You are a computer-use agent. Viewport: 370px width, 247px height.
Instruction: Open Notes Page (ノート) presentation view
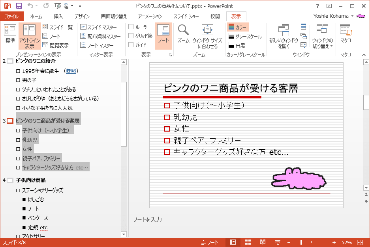point(51,36)
